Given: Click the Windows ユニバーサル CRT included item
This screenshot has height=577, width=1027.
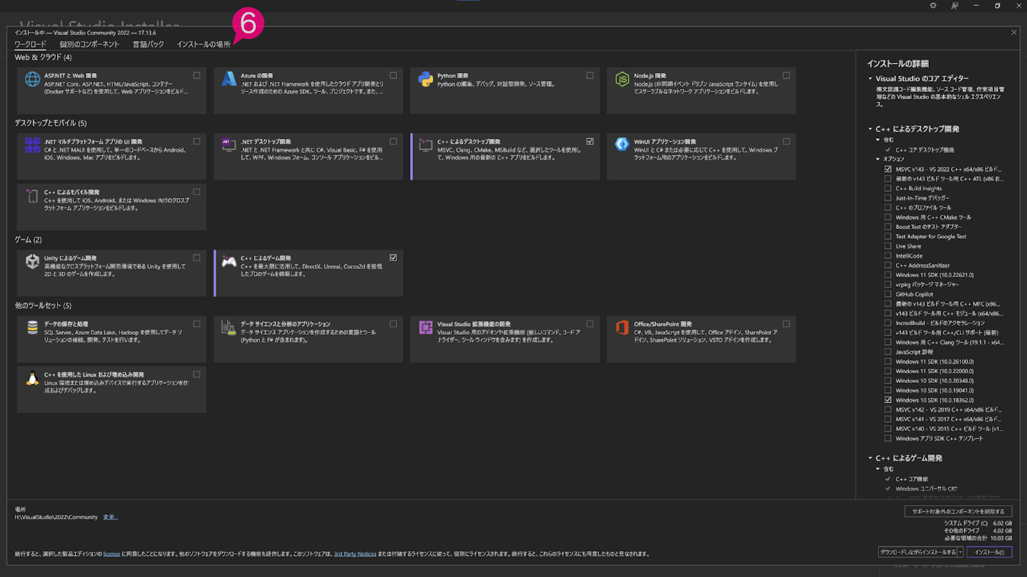Looking at the screenshot, I should tap(926, 489).
